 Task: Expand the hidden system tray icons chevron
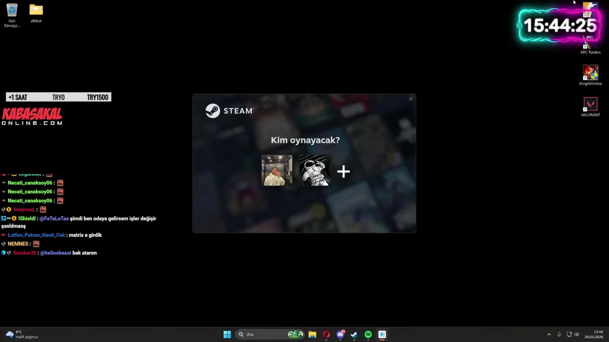pos(549,334)
